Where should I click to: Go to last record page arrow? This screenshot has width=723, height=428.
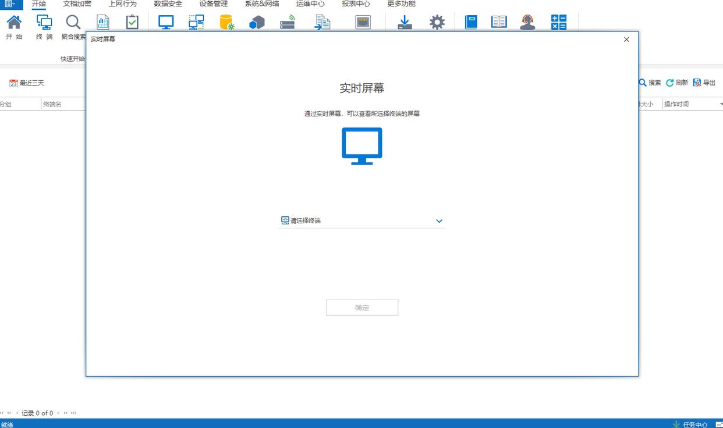pyautogui.click(x=73, y=413)
